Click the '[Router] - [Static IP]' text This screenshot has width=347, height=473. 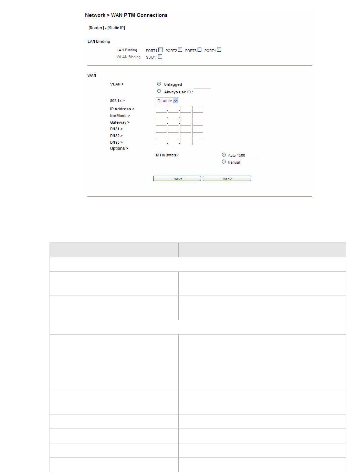[107, 28]
